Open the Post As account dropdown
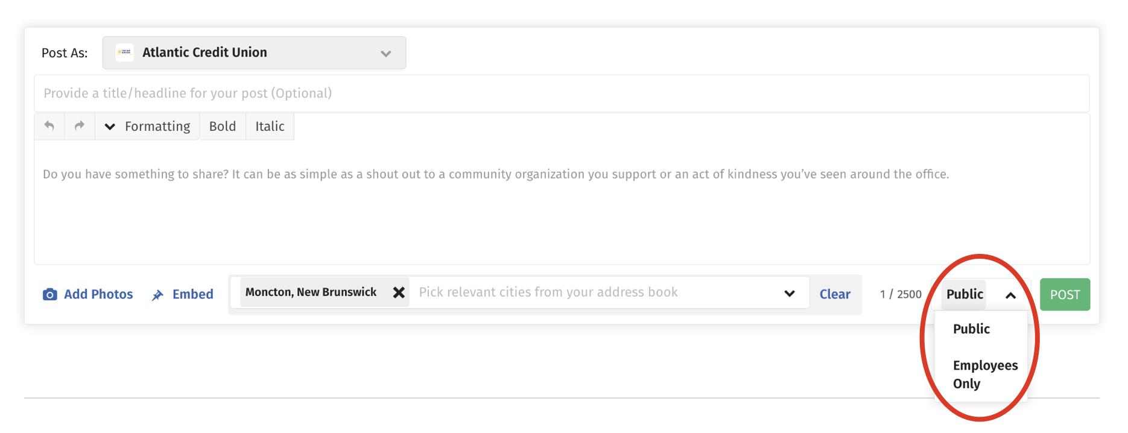This screenshot has height=433, width=1128. coord(254,53)
